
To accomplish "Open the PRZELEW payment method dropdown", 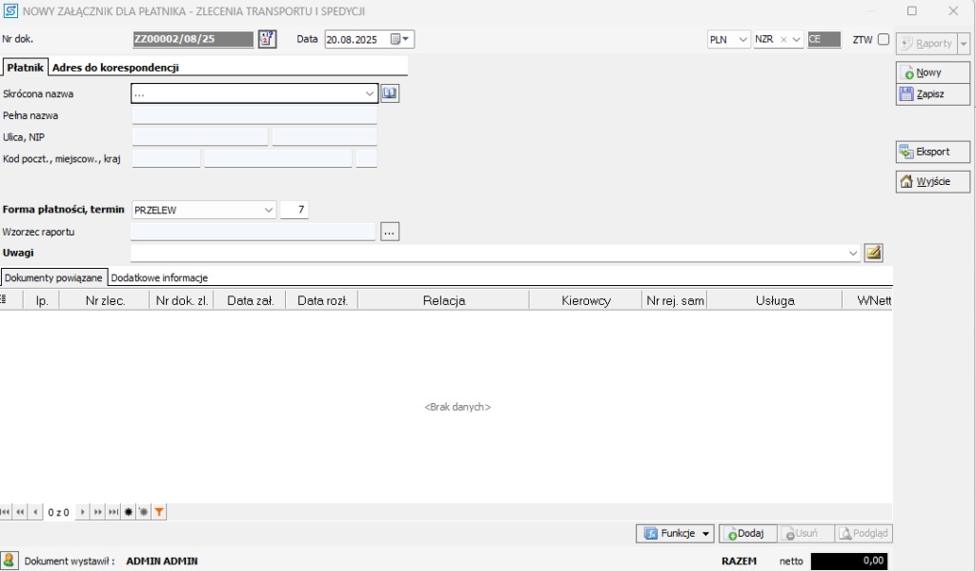I will (x=268, y=210).
